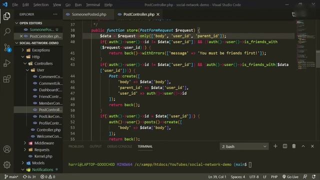Viewport: 320px width, 180px height.
Task: Click the code minimap overview
Action: (x=305, y=45)
